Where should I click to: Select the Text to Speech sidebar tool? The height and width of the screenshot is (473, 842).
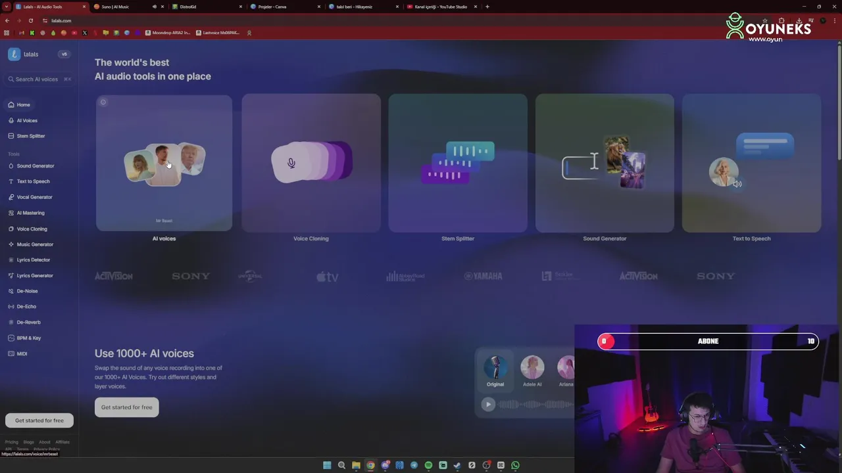click(29, 181)
